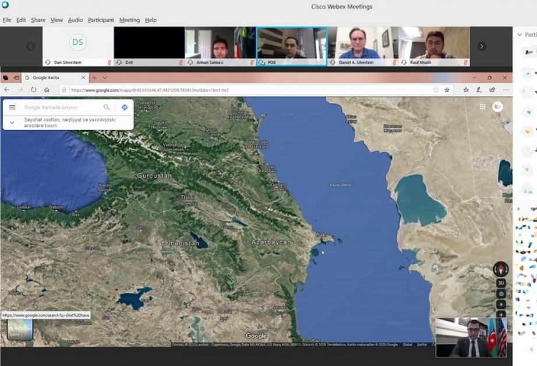The width and height of the screenshot is (537, 366).
Task: Open the tab preview dropdown arrow
Action: click(x=105, y=78)
